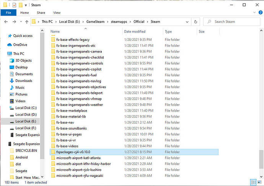Click folder icon of fs-base-nav
This screenshot has height=186, width=264.
click(x=53, y=122)
